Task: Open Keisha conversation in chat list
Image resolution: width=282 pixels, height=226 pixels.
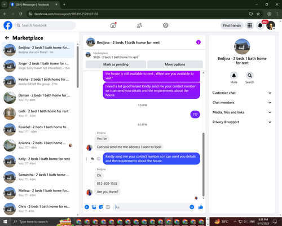Action: click(x=38, y=82)
